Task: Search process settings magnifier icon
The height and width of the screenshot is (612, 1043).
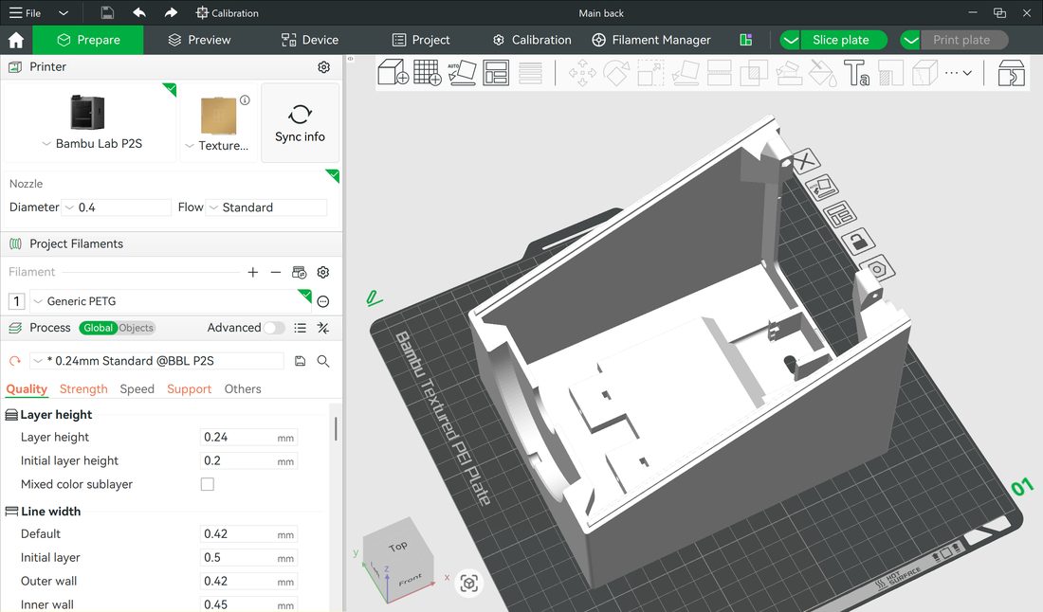Action: click(323, 361)
